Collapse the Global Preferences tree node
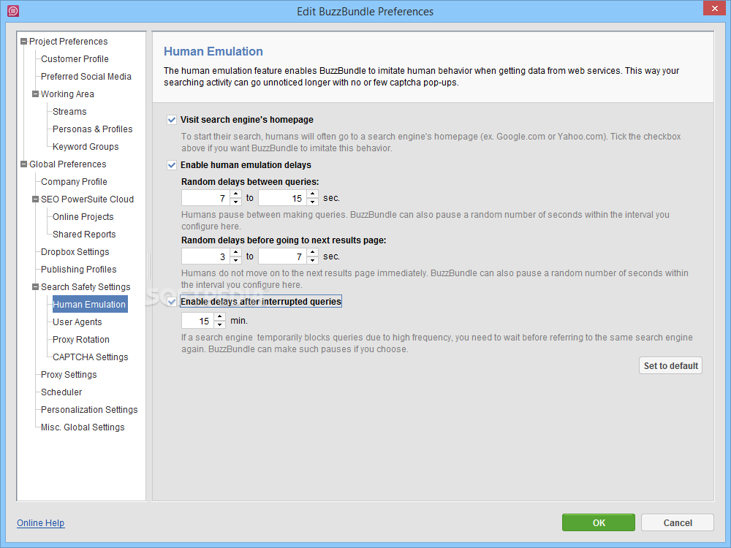This screenshot has height=548, width=731. click(x=24, y=164)
